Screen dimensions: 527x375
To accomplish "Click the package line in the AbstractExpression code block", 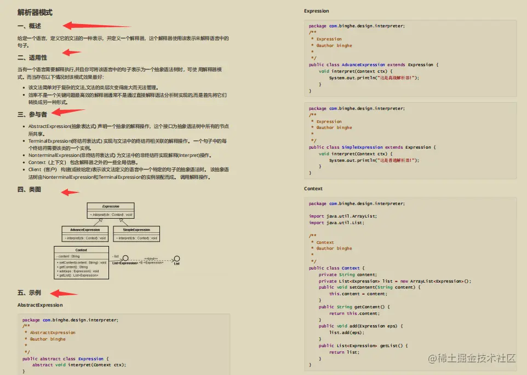I will click(x=70, y=320).
